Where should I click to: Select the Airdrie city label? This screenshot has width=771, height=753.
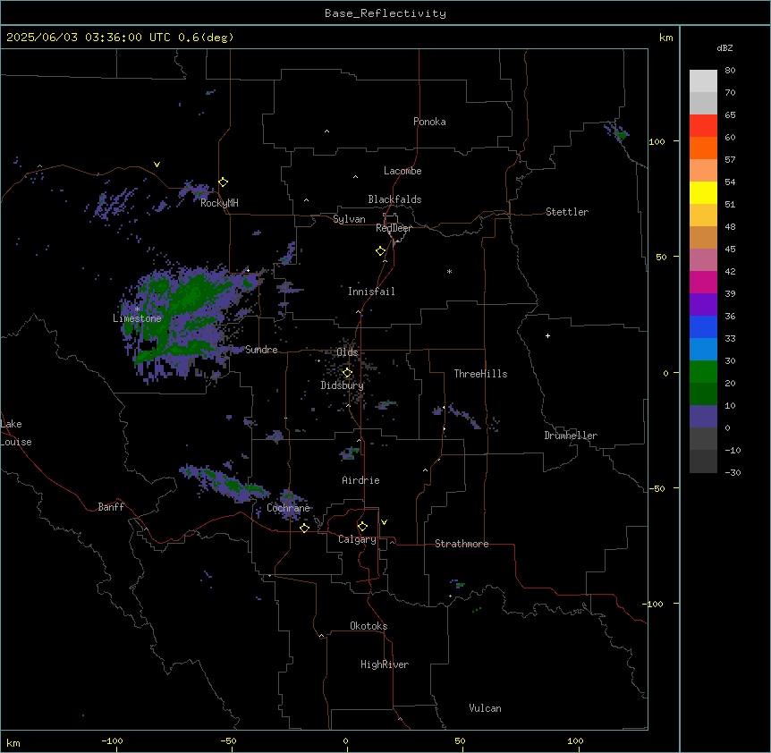[x=360, y=480]
